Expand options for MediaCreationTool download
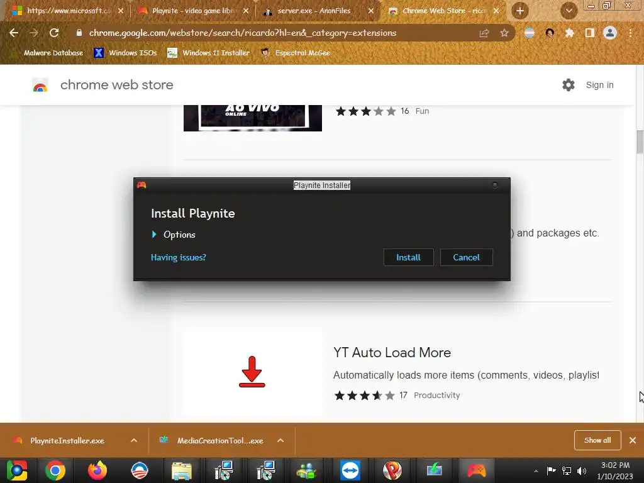Viewport: 644px width, 483px height. click(x=280, y=441)
